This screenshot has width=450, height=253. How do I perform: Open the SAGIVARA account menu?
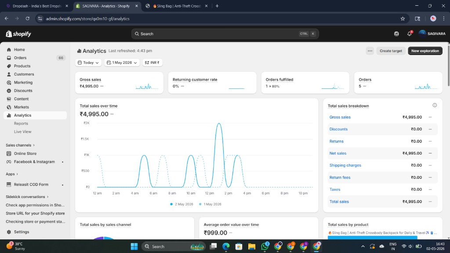click(x=432, y=33)
